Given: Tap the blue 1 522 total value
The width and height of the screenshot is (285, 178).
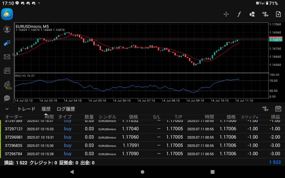Looking at the screenshot, I should click(275, 162).
